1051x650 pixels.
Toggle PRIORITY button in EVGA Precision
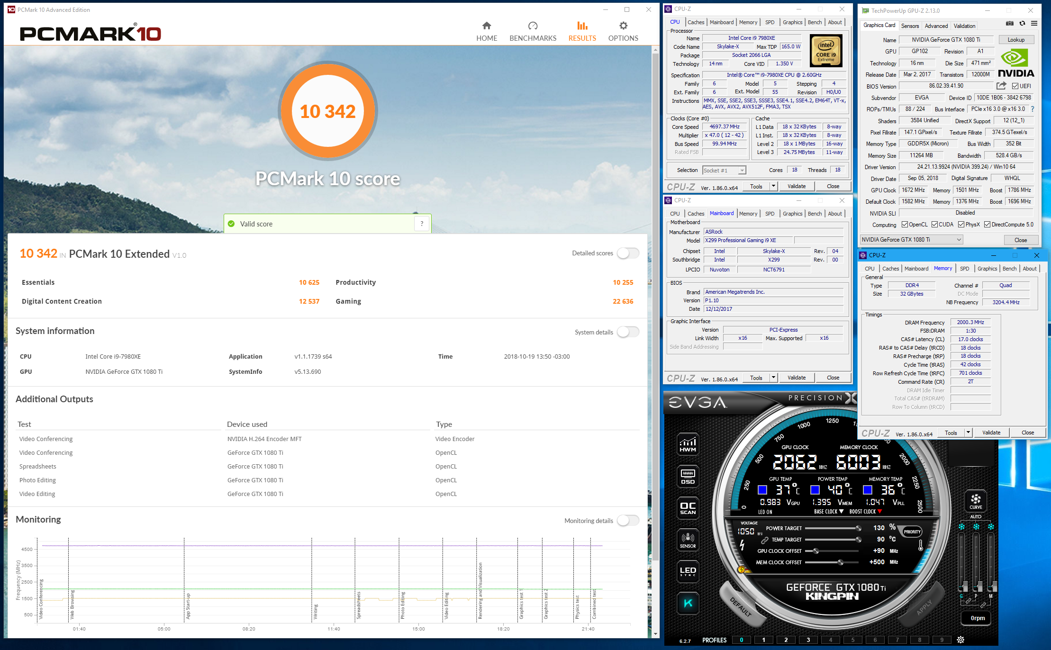pos(912,532)
